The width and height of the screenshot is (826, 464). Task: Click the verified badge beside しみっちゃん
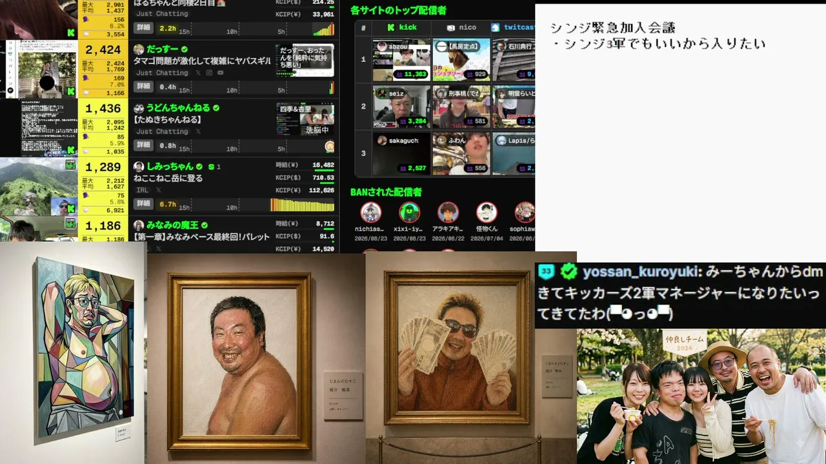(x=199, y=166)
